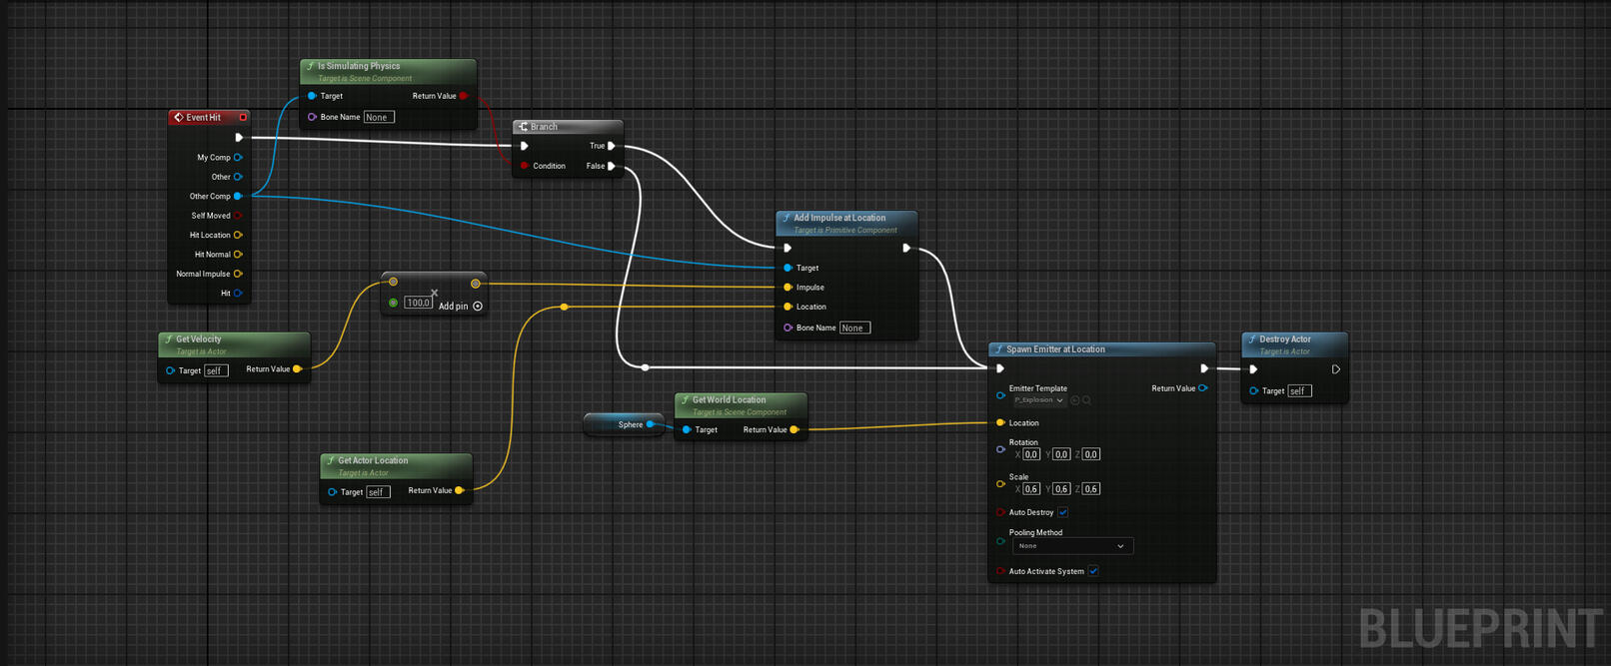Screen dimensions: 1611x666
Task: Toggle the Auto Destroy checkbox
Action: click(x=1063, y=512)
